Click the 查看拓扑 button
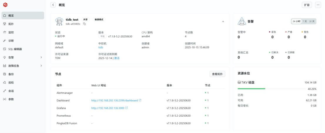The height and width of the screenshot is (133, 325). pyautogui.click(x=217, y=74)
